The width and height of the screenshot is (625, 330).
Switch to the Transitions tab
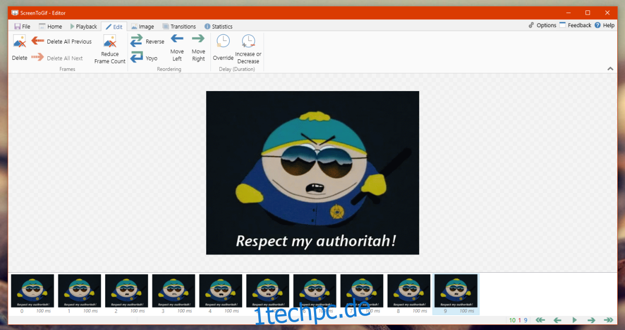click(x=179, y=27)
